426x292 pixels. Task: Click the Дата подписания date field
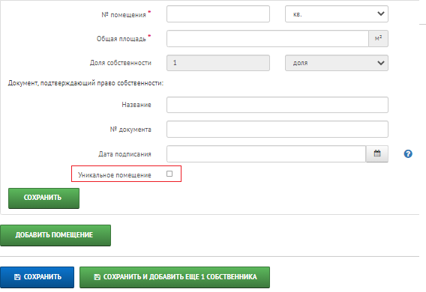266,153
